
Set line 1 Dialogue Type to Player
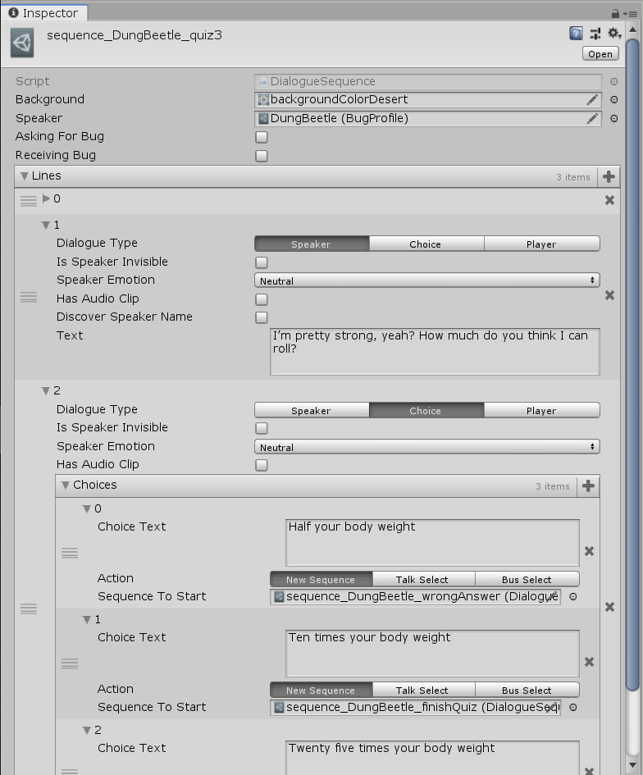(541, 244)
